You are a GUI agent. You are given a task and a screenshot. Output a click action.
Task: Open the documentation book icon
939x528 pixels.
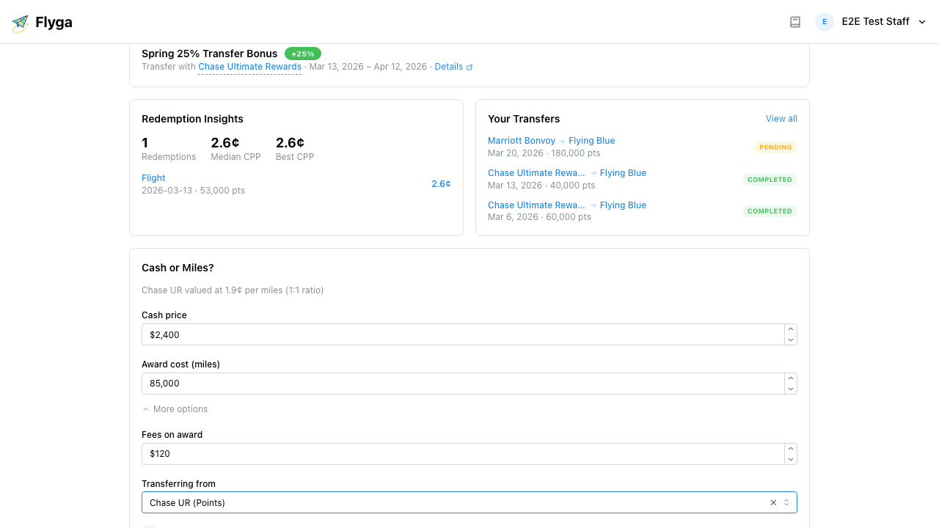[795, 22]
